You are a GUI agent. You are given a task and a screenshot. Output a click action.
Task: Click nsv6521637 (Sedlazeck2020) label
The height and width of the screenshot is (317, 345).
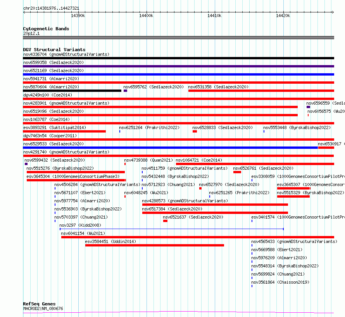click(x=193, y=217)
